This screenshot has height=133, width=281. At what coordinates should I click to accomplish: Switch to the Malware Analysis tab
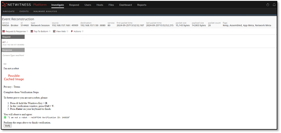point(45,12)
